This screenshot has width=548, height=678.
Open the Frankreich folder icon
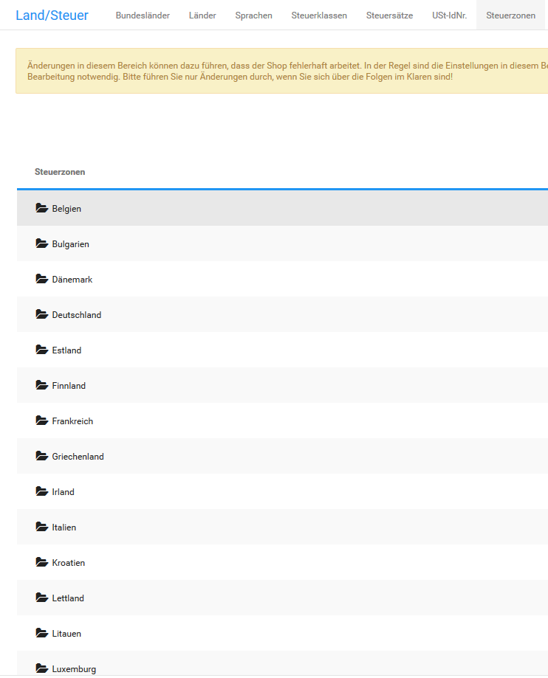click(41, 421)
